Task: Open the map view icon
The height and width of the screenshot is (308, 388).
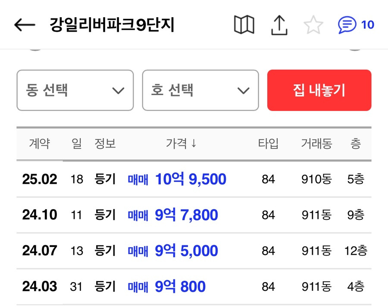Action: (x=244, y=25)
